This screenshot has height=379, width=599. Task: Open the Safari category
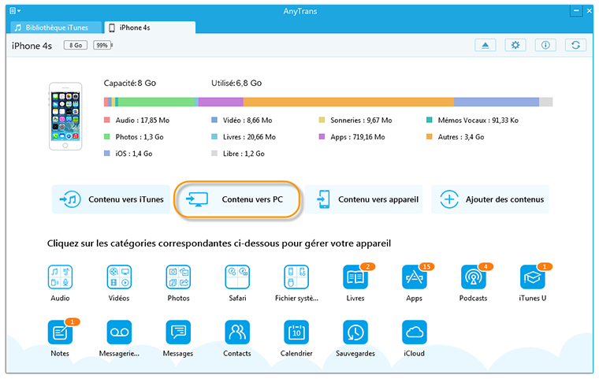237,277
